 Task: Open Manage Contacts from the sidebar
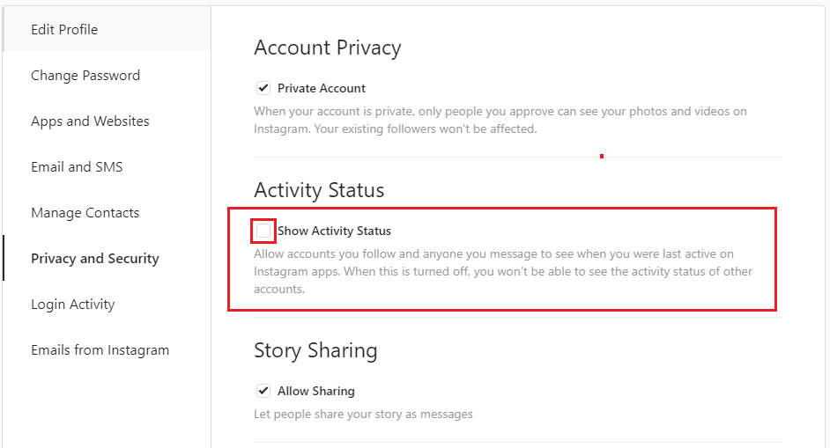click(85, 213)
